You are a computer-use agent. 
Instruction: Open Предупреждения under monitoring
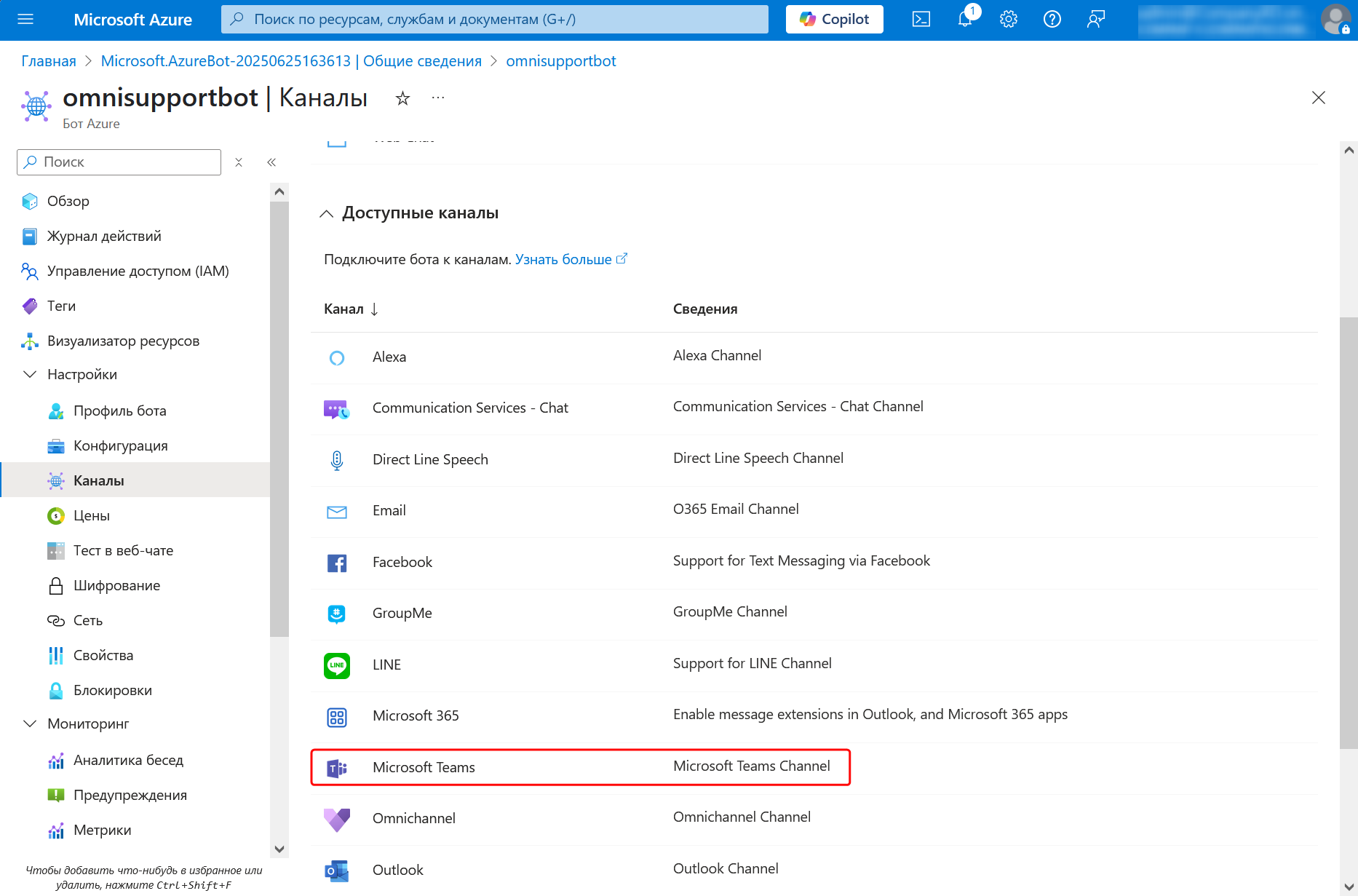tap(130, 796)
